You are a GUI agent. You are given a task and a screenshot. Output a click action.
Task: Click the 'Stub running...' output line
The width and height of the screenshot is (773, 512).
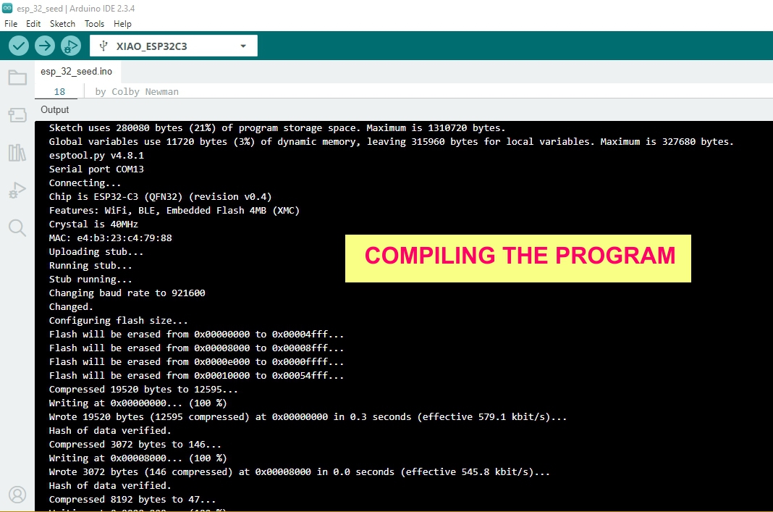tap(90, 280)
